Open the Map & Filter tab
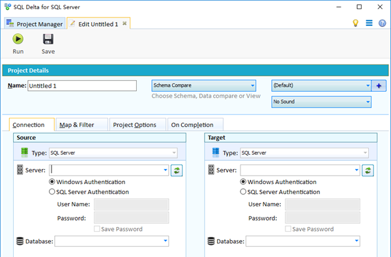The height and width of the screenshot is (257, 391). [82, 124]
